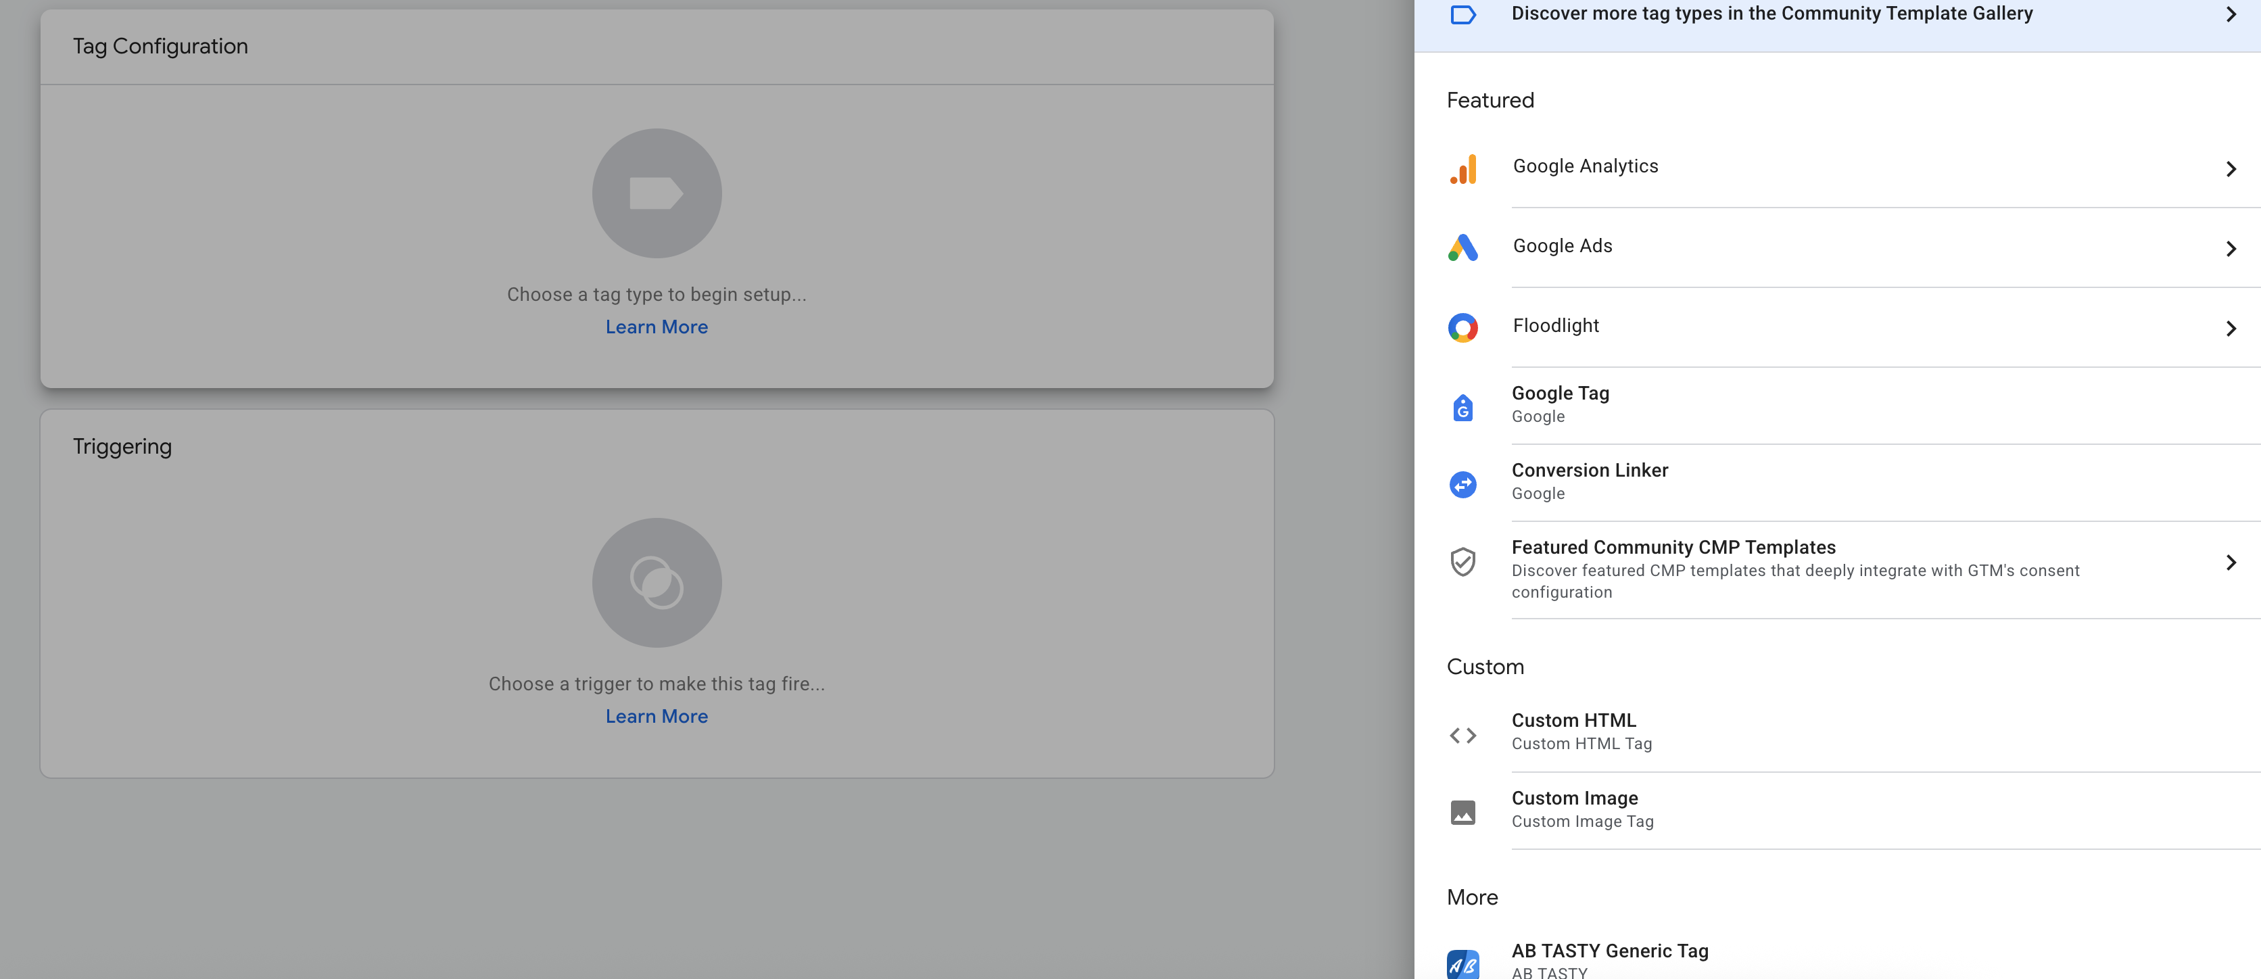Expand Google Analytics tag options
Image resolution: width=2261 pixels, height=979 pixels.
click(x=2231, y=170)
